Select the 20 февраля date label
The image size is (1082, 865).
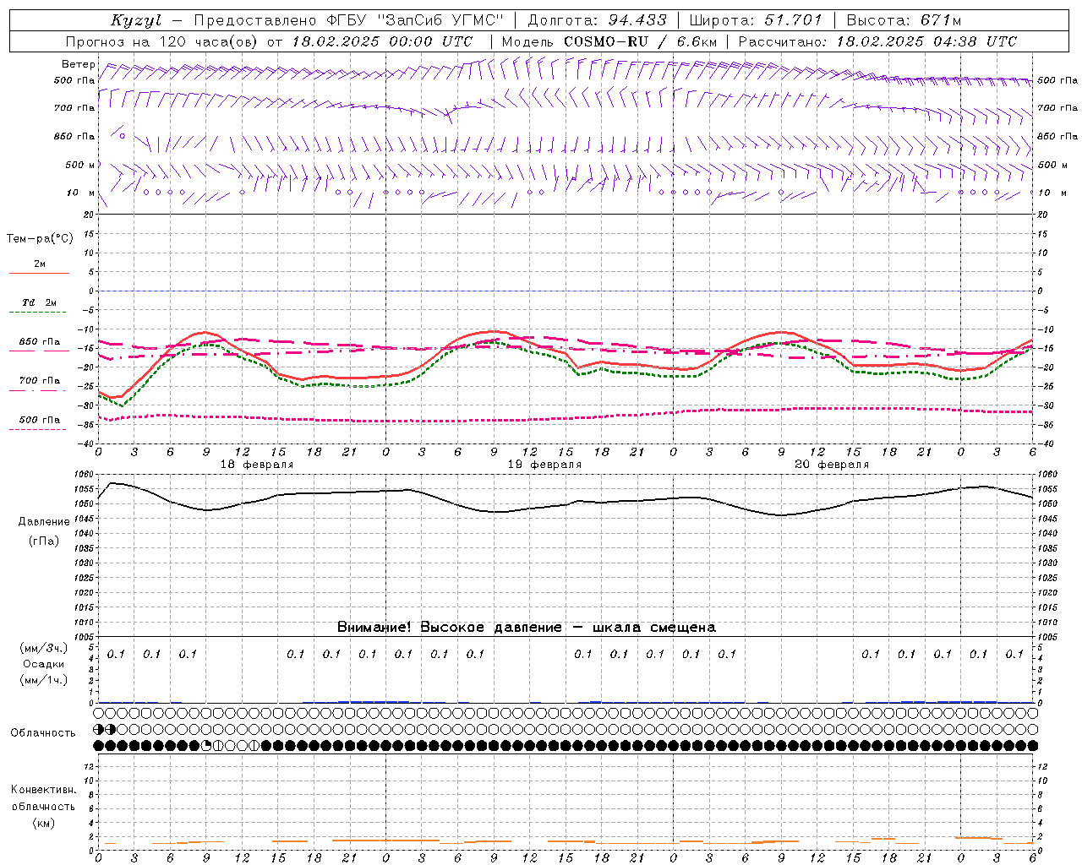pyautogui.click(x=832, y=465)
